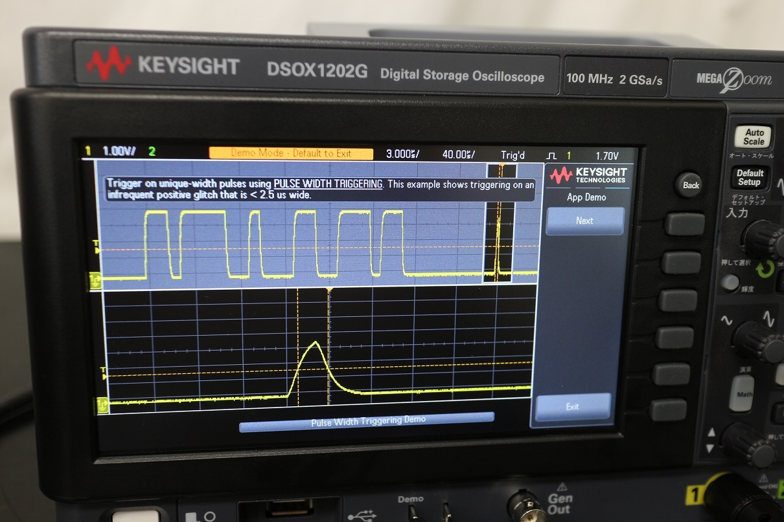Image resolution: width=784 pixels, height=522 pixels.
Task: Click the orange Demo Mode - Default to Exit banner
Action: click(x=291, y=153)
